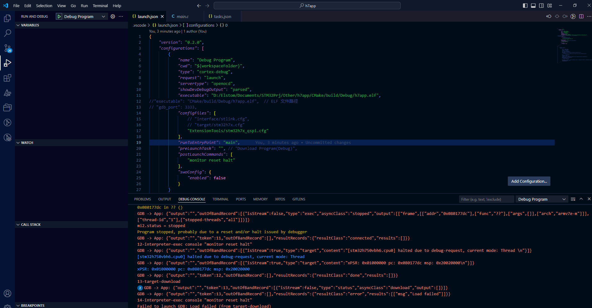
Task: Click the "13-target-download" console line
Action: (159, 282)
